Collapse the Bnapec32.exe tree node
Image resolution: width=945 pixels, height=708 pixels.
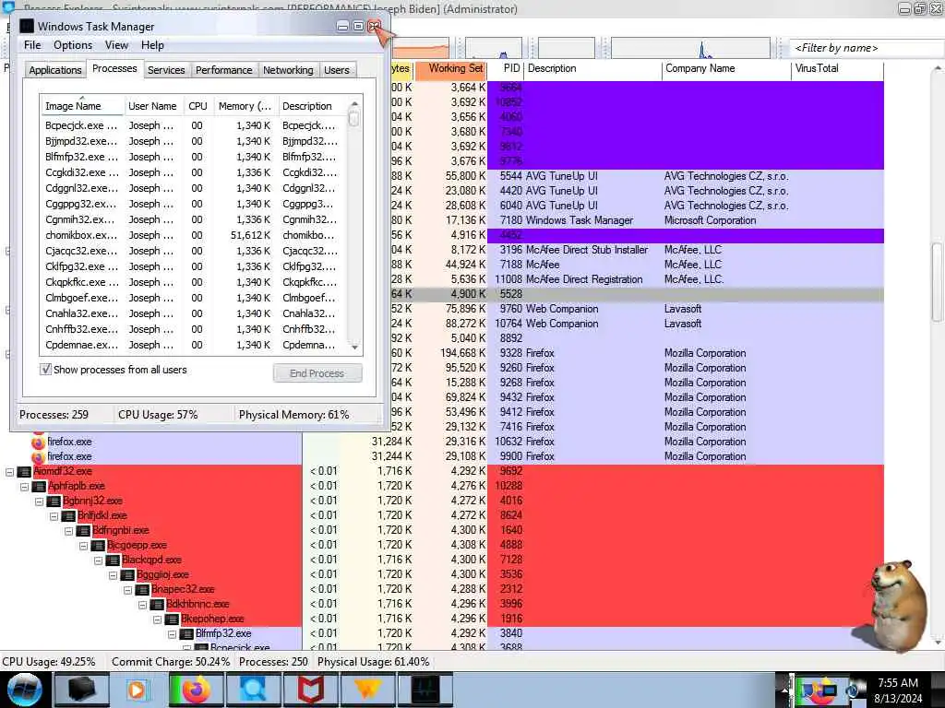127,590
